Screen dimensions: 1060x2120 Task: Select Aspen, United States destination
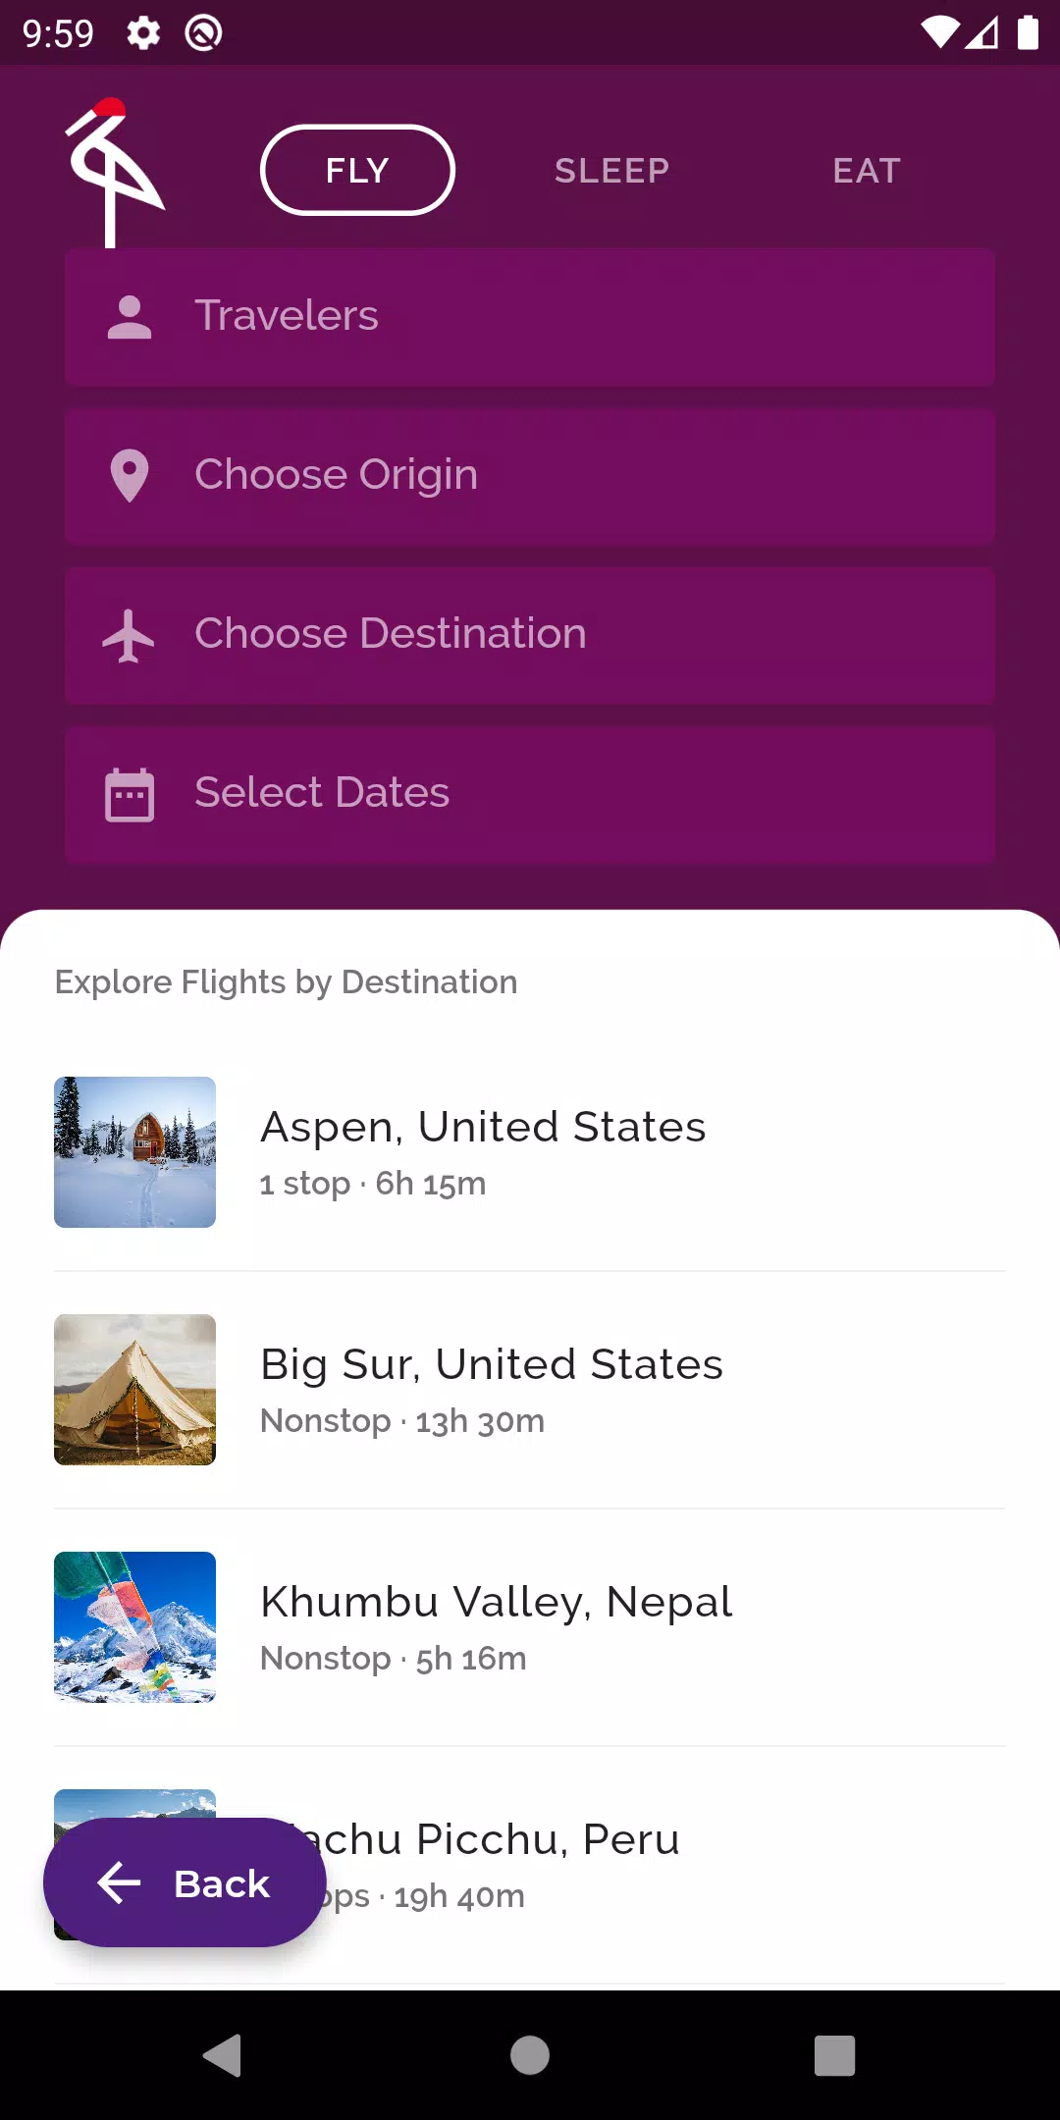(530, 1152)
